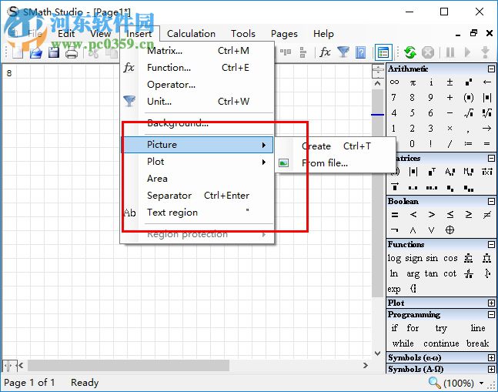Select Matrix... from Insert menu

(197, 51)
